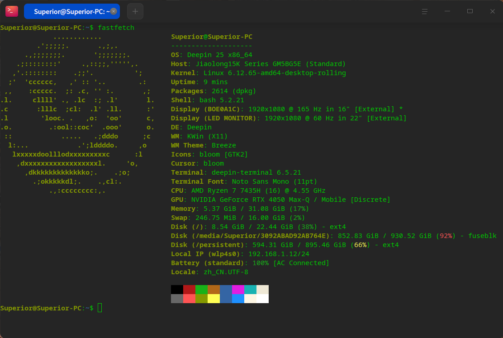This screenshot has width=503, height=338.
Task: Click the "WM Theme: Breeze" line
Action: point(204,145)
